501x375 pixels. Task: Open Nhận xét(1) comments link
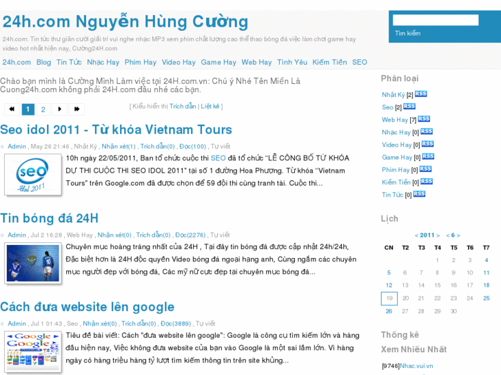click(x=119, y=147)
